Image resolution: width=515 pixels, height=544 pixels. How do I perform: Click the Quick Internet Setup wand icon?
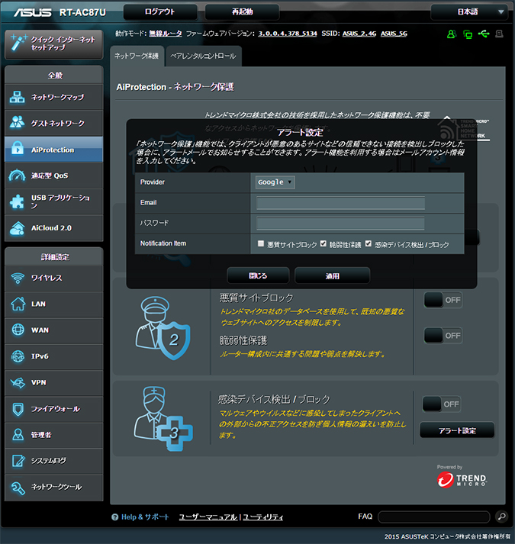18,43
